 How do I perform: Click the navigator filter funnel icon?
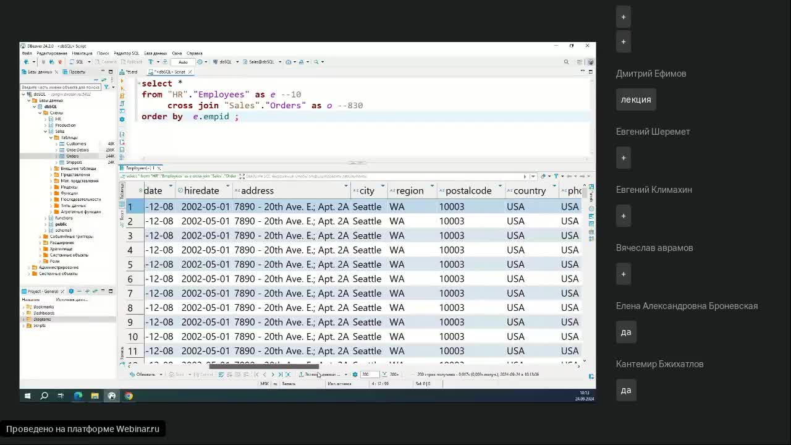tap(106, 87)
